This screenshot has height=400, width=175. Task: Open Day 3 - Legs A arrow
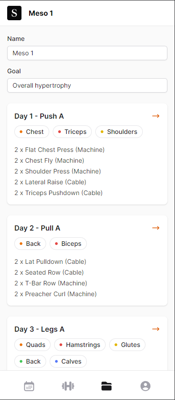coord(156,329)
